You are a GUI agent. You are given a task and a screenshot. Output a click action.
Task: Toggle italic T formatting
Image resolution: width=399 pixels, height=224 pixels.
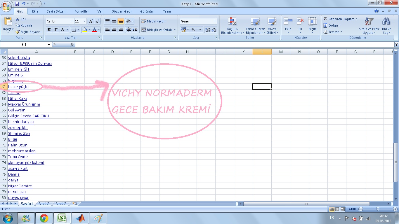click(55, 30)
